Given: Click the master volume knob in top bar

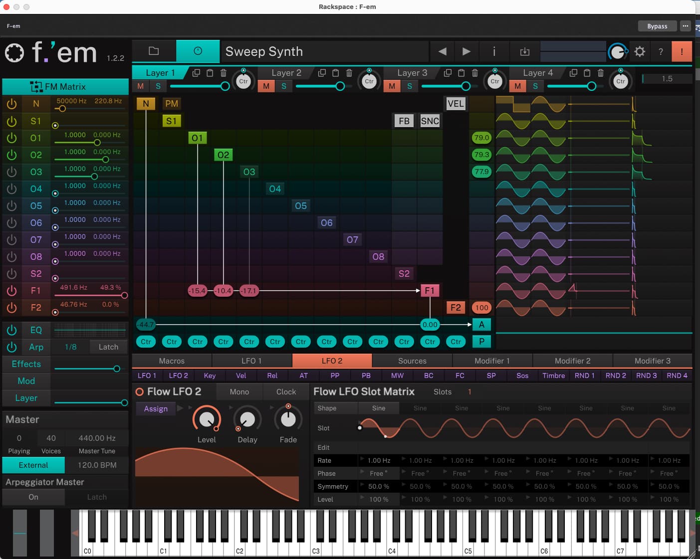Looking at the screenshot, I should point(618,51).
